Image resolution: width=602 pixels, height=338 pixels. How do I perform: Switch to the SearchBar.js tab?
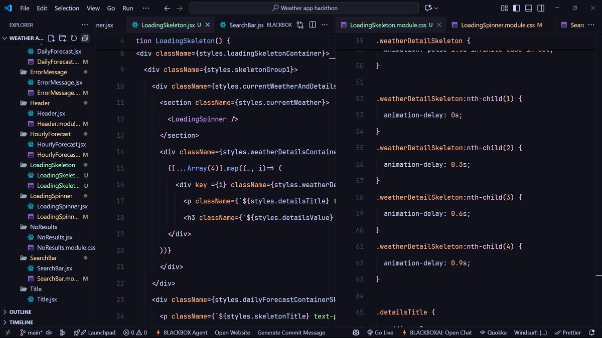[246, 24]
